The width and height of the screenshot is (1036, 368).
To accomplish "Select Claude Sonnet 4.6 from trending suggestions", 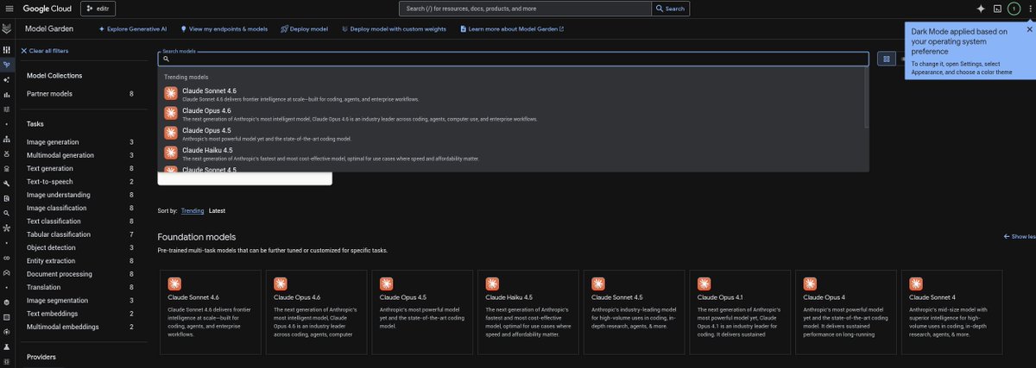I will click(x=513, y=94).
